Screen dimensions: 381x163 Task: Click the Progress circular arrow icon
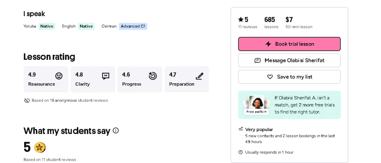point(153,76)
